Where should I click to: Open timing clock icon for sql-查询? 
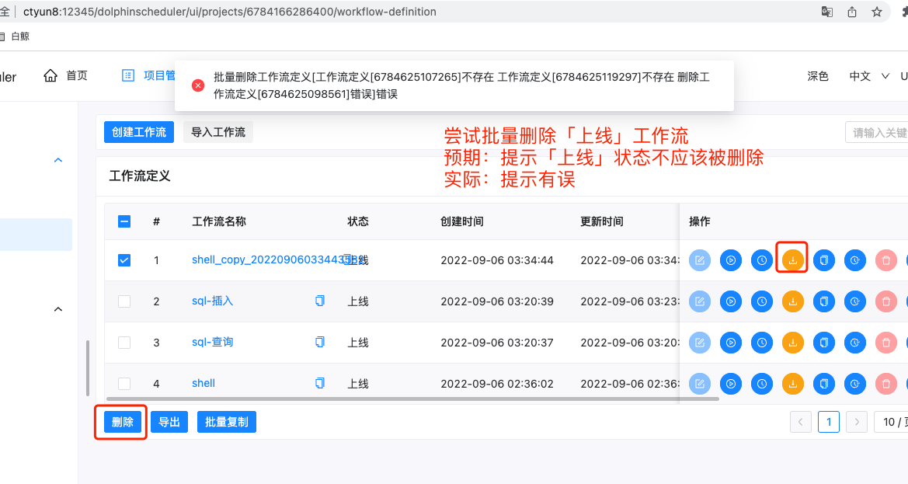[x=761, y=343]
